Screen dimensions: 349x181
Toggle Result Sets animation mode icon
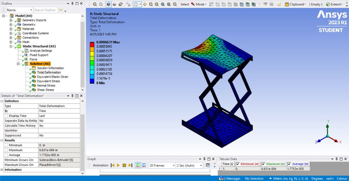click(144, 165)
